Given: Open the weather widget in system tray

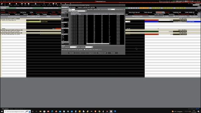Looking at the screenshot, I should pyautogui.click(x=177, y=111).
